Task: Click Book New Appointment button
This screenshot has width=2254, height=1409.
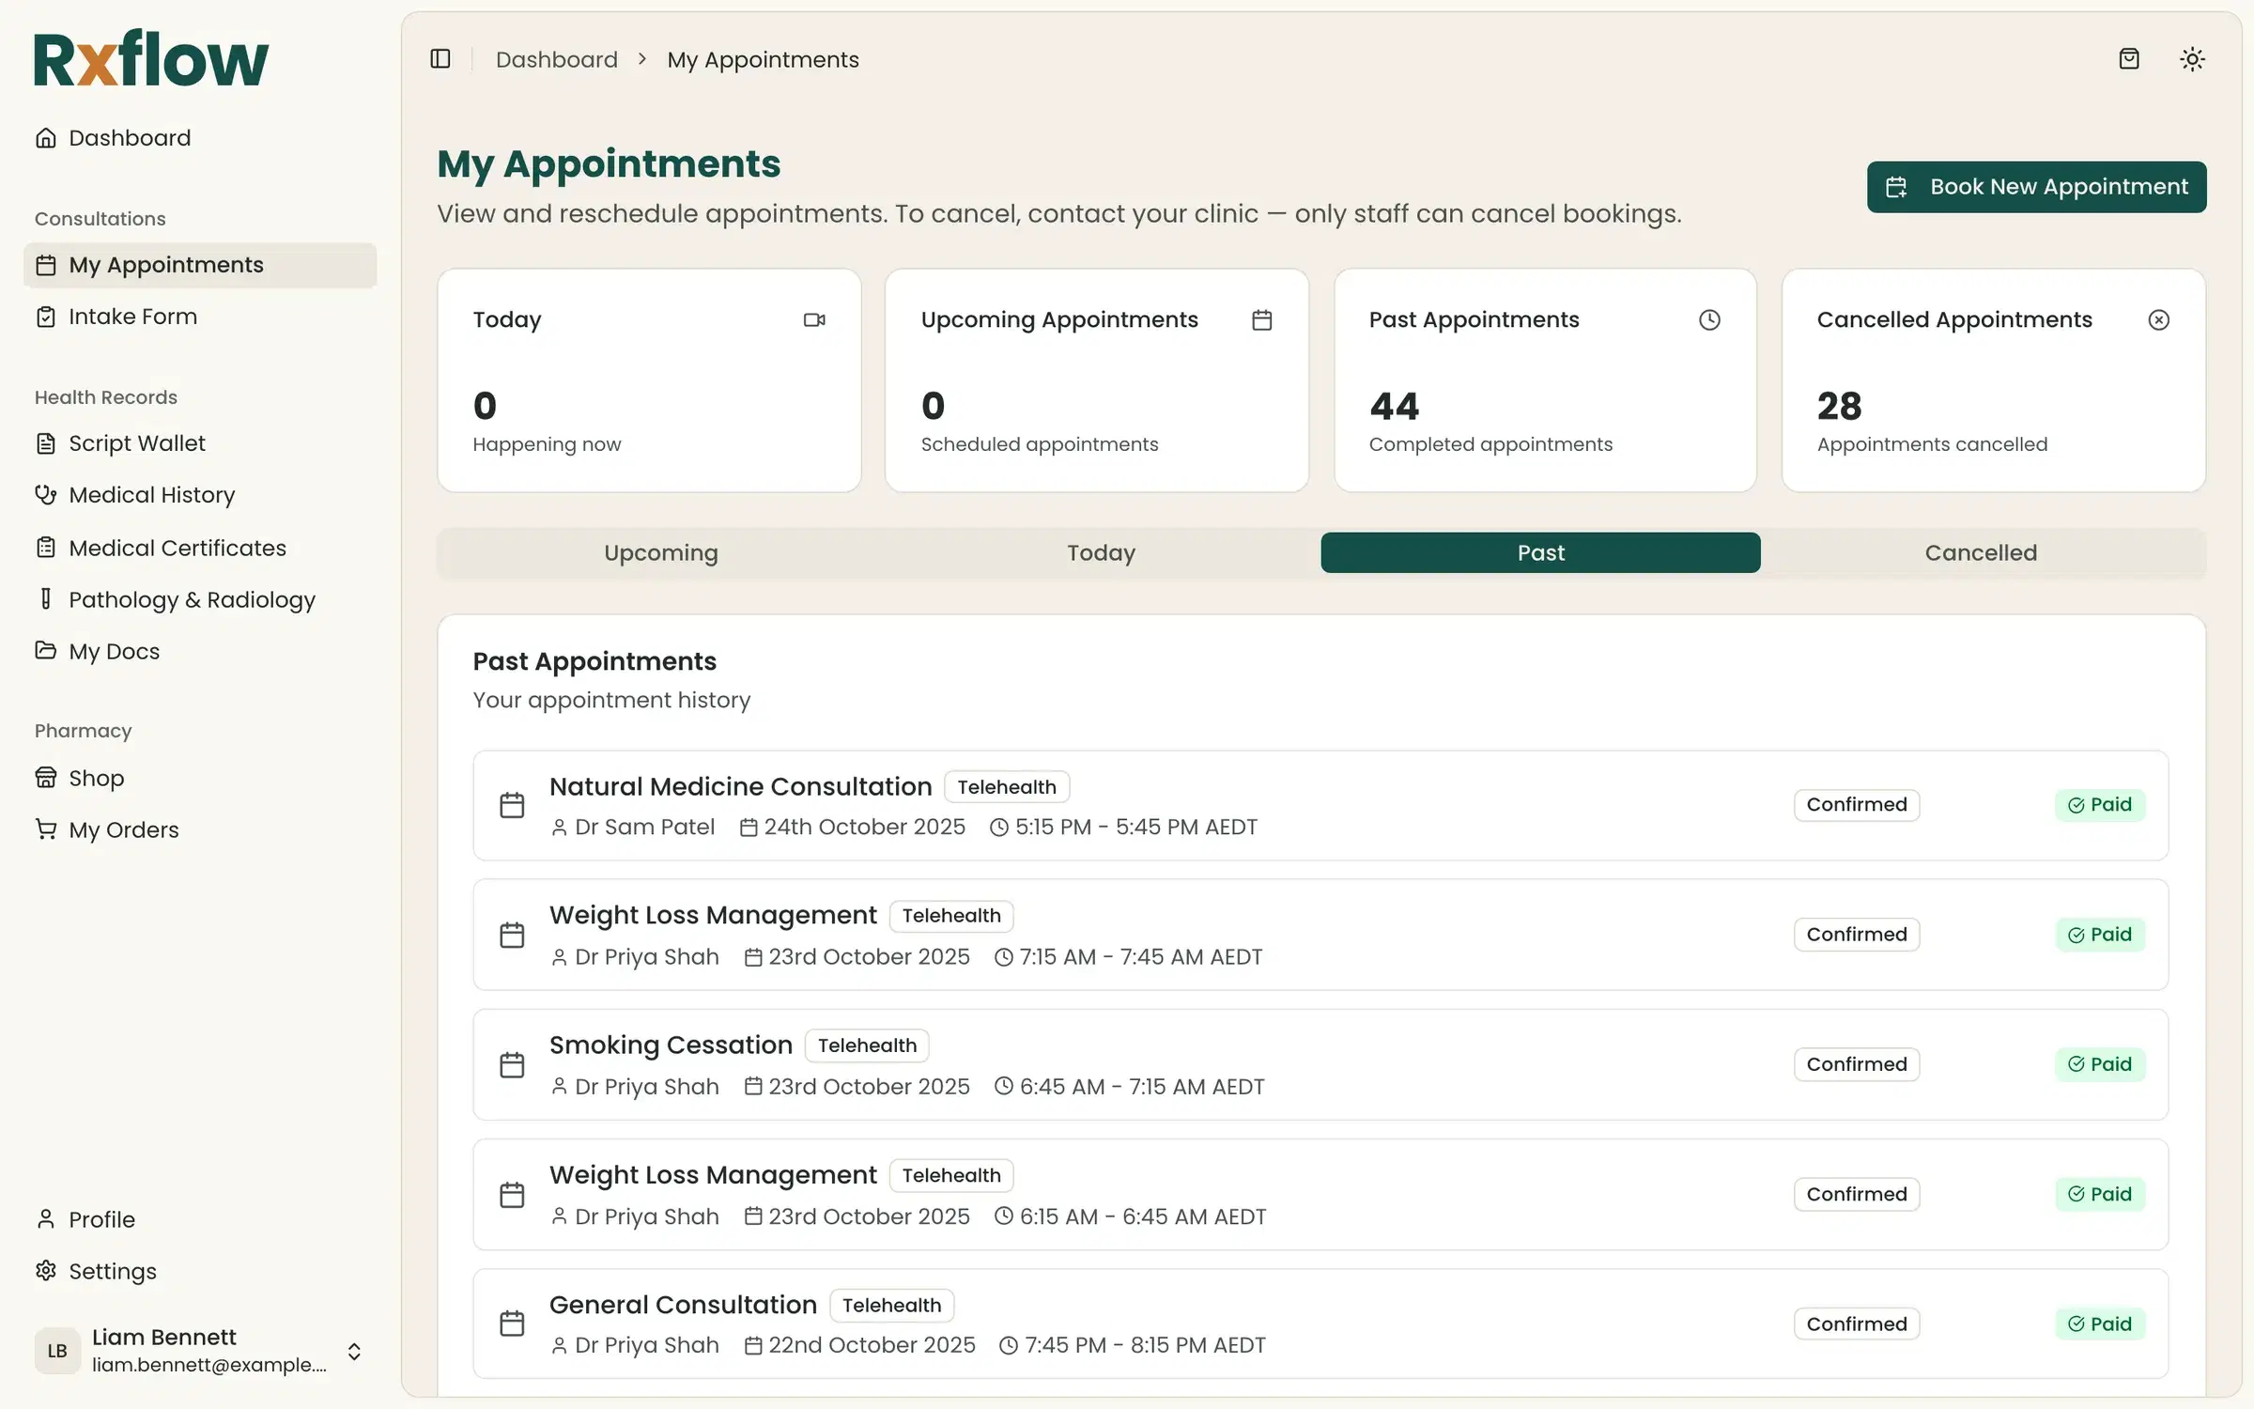Action: (x=2036, y=187)
